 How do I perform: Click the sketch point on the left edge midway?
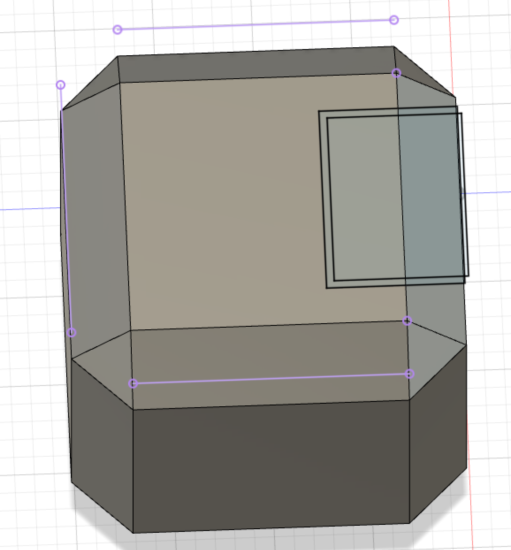coord(72,331)
